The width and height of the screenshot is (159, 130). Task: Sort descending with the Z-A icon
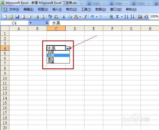click(132, 16)
